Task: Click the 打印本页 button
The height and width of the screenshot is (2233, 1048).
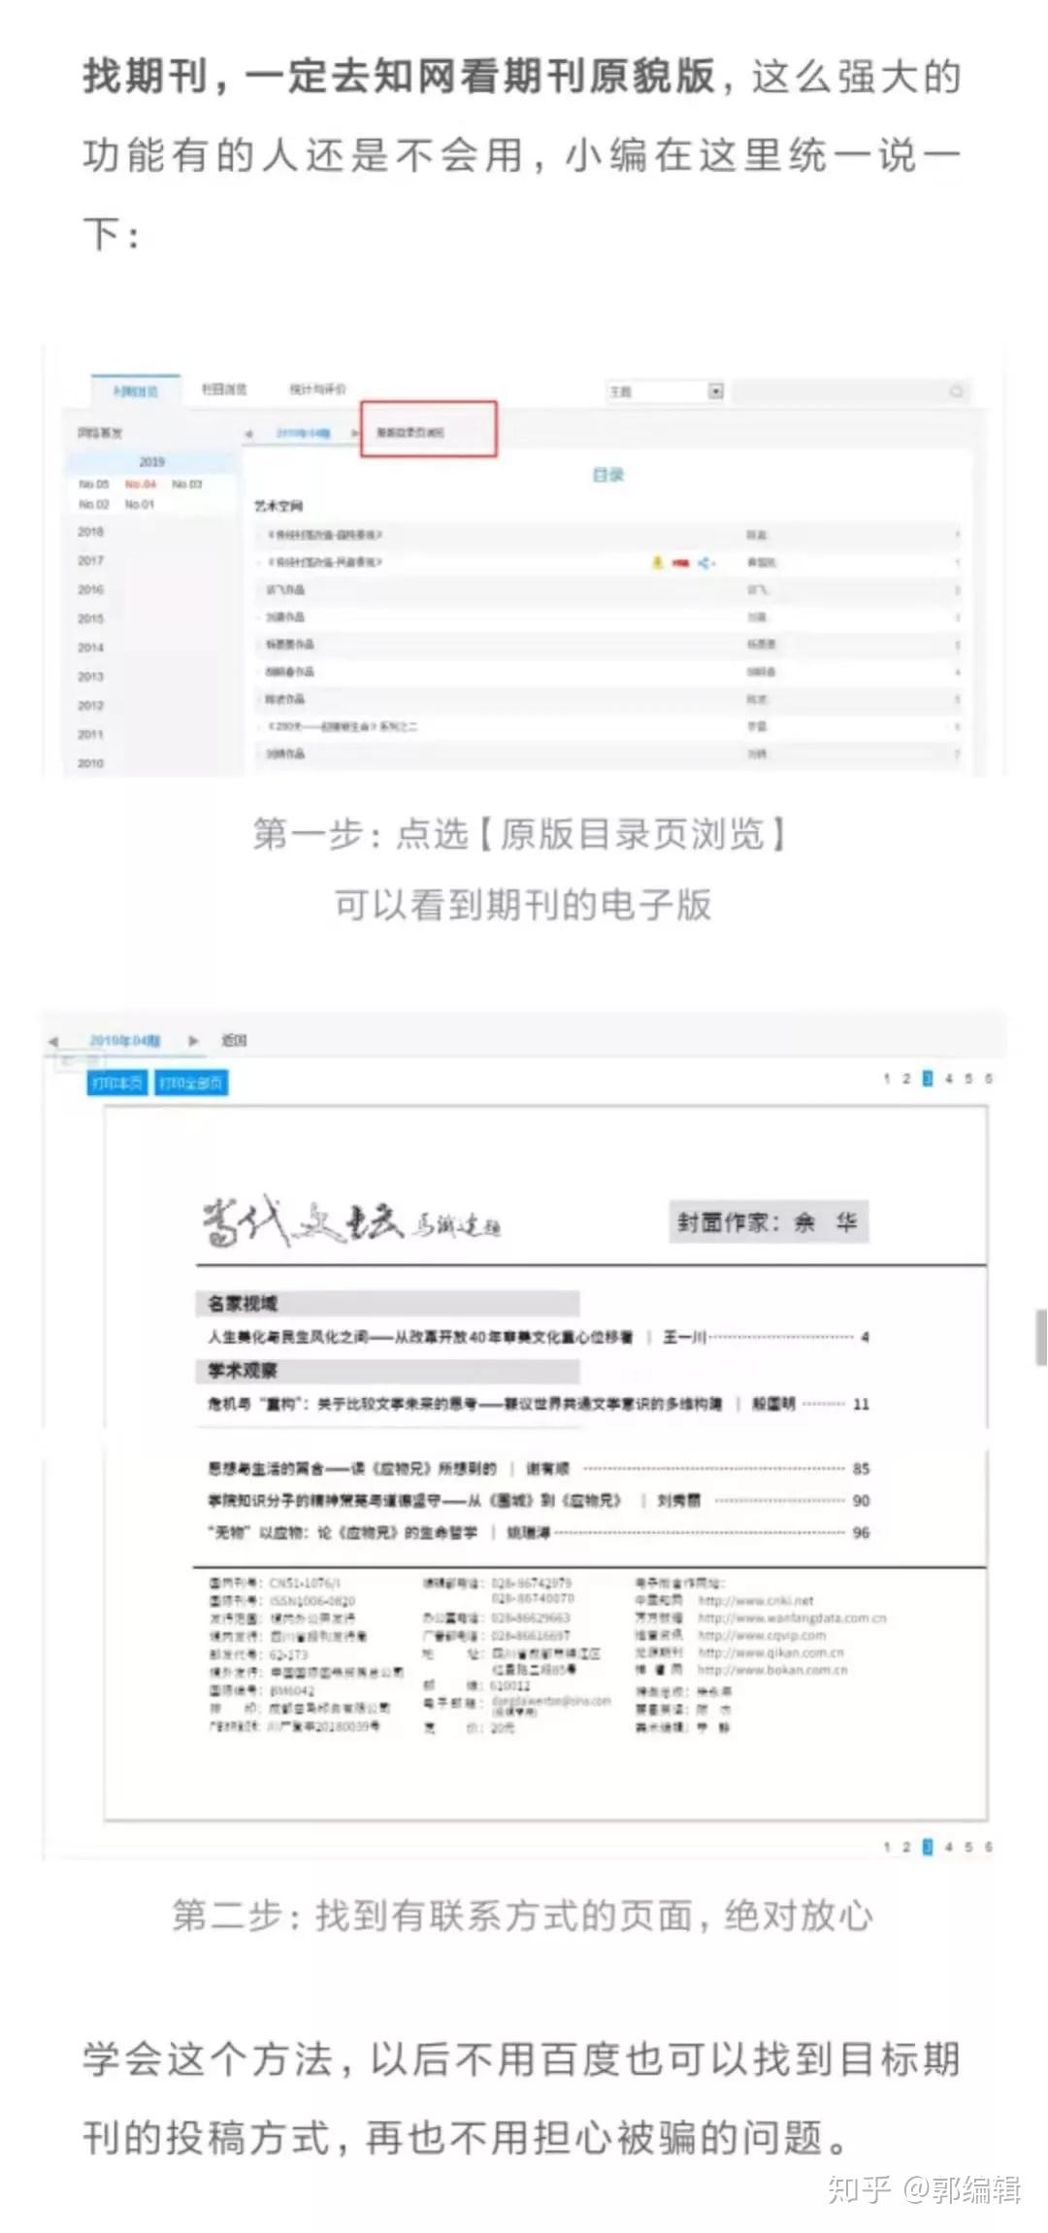Action: click(117, 1083)
